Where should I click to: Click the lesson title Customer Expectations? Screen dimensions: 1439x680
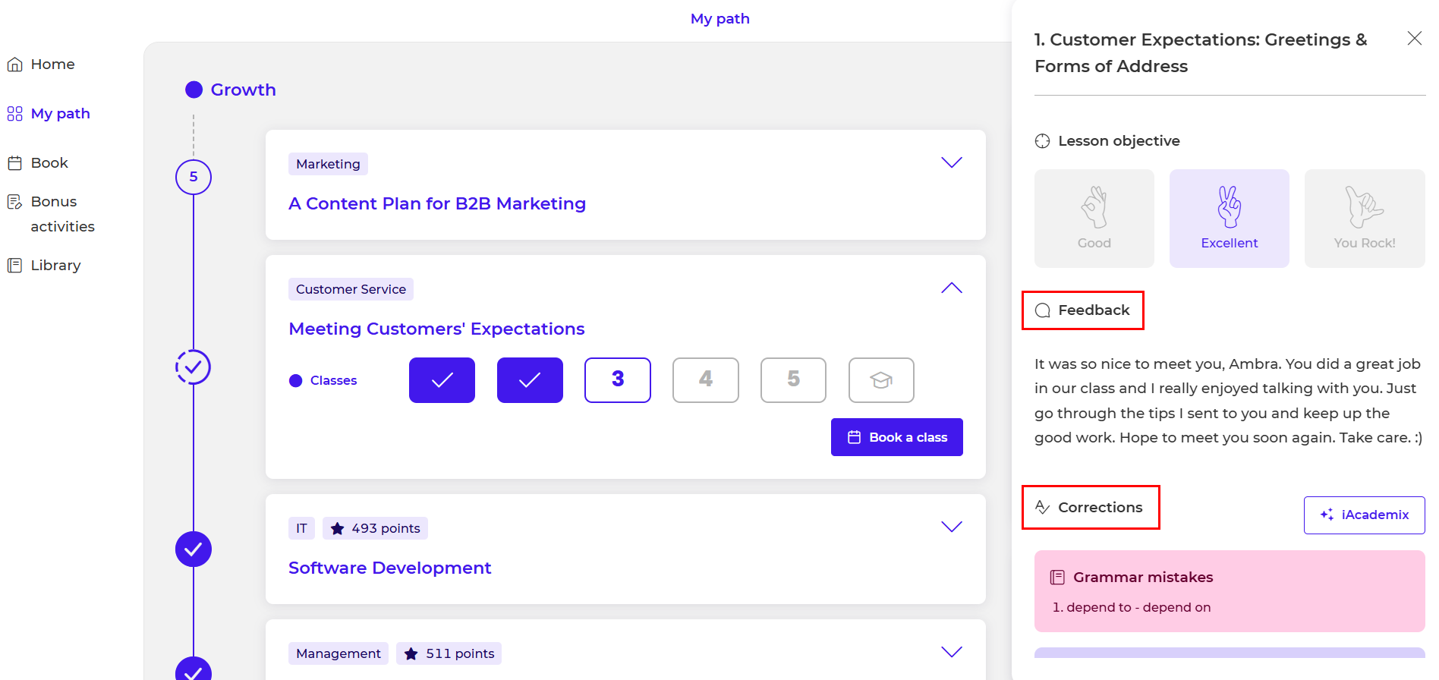[x=1201, y=53]
